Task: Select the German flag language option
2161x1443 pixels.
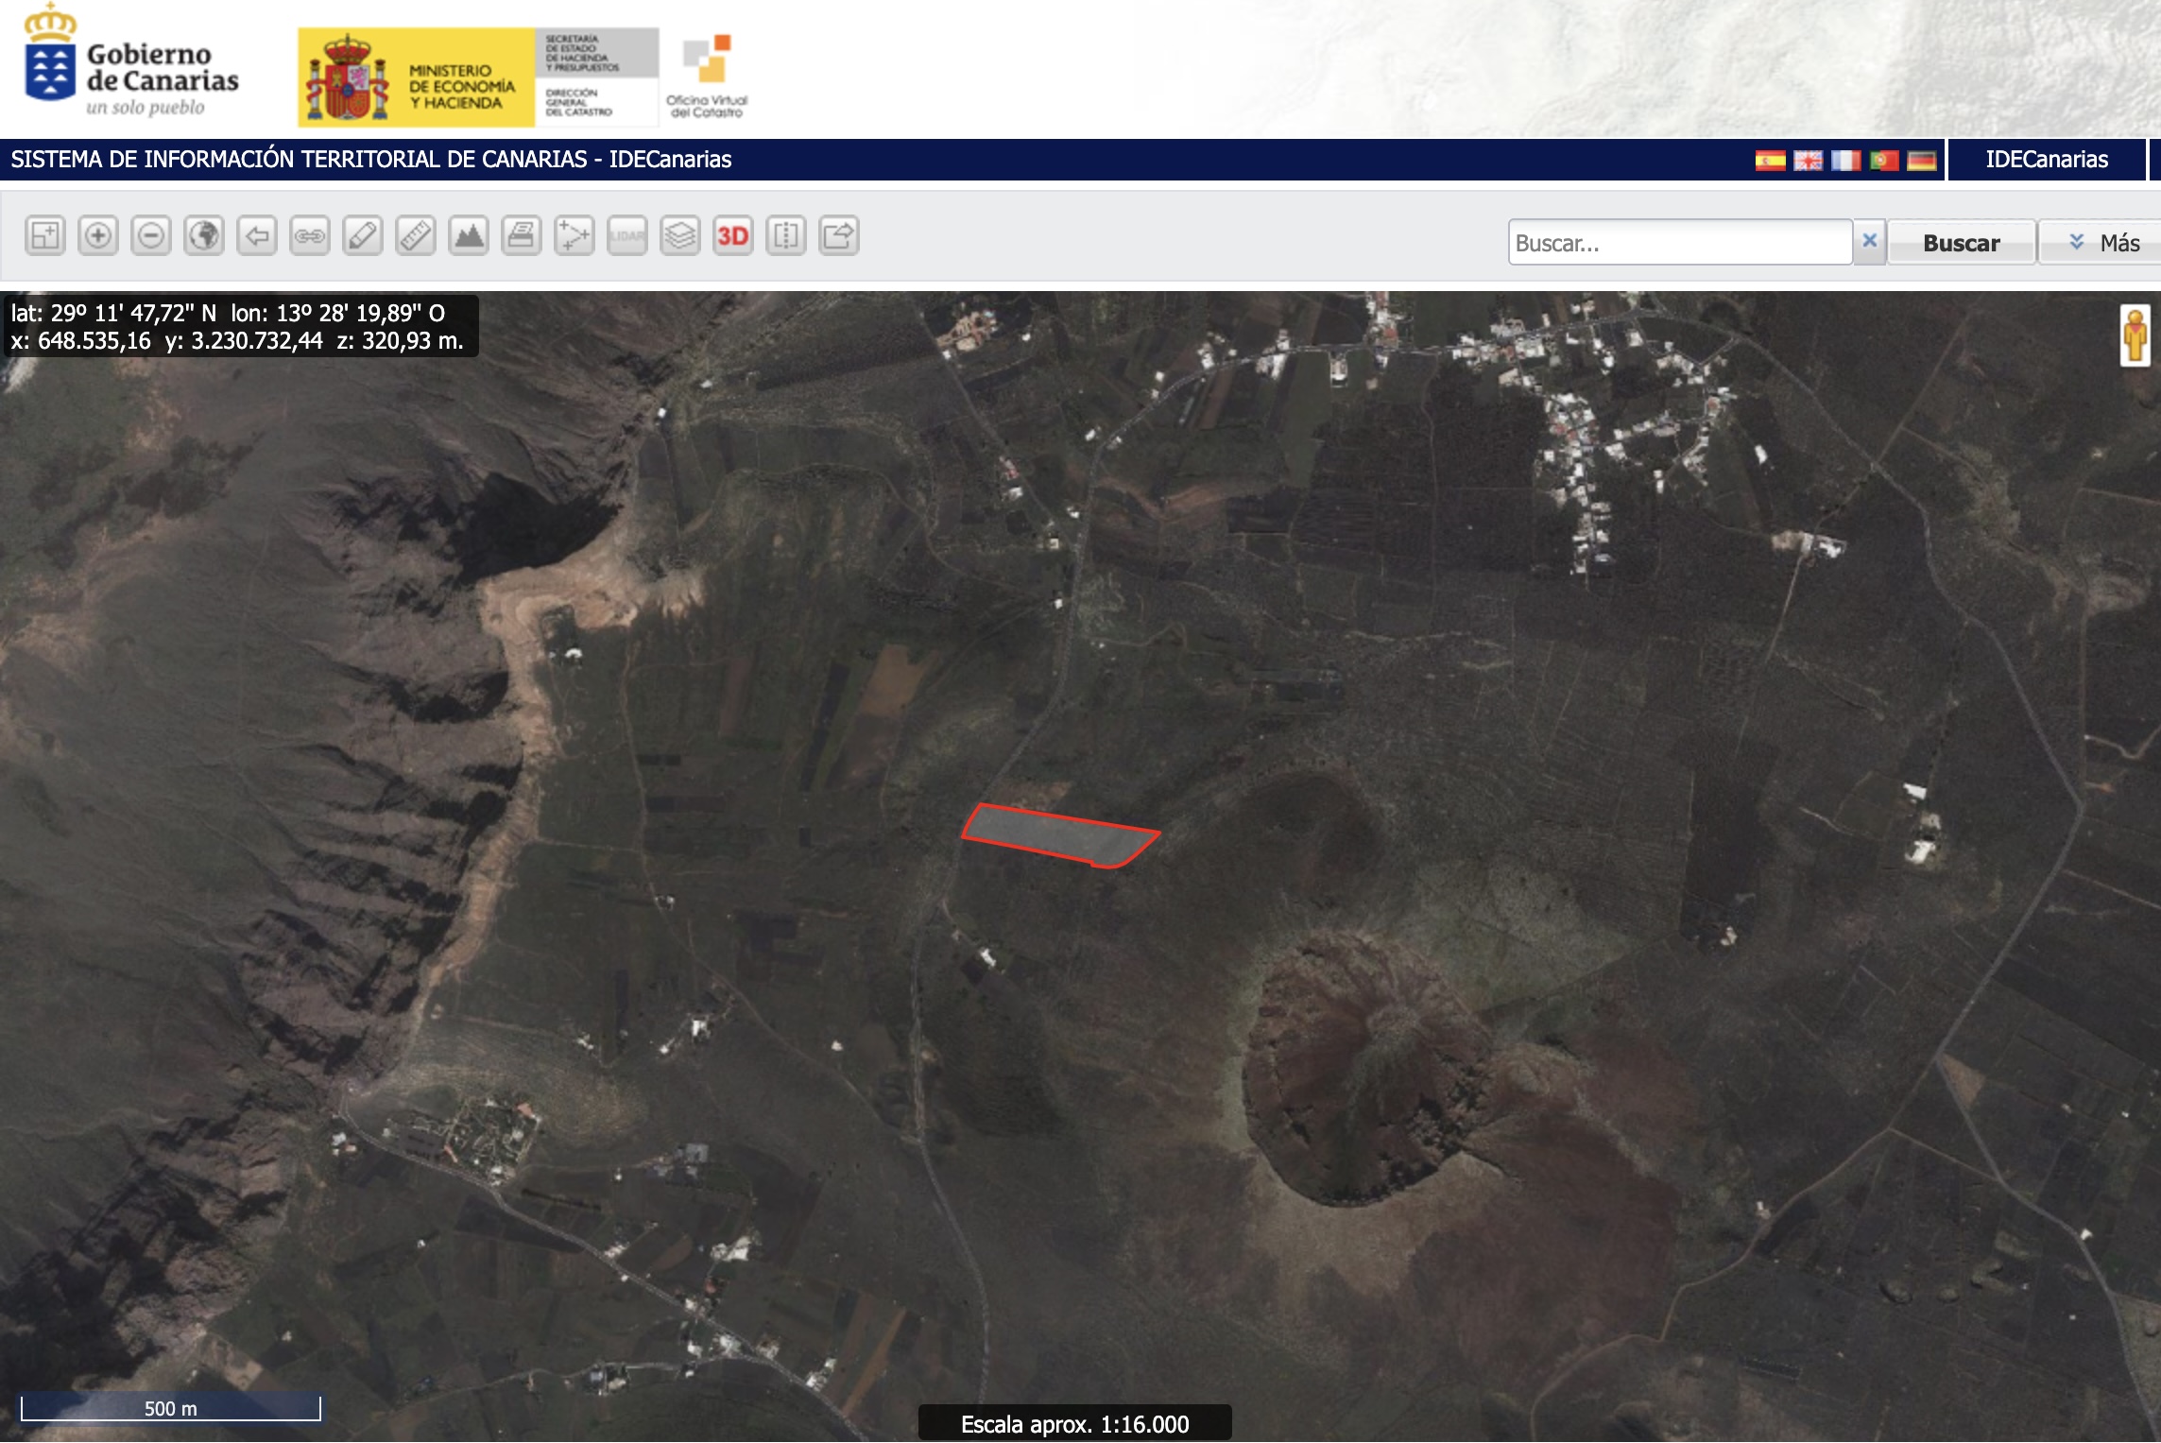Action: coord(1921,161)
